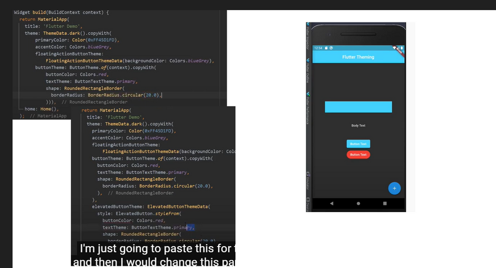The image size is (496, 268).
Task: Place cursor after BorderRadius.circular(20.0) in top editor
Action: (x=162, y=95)
